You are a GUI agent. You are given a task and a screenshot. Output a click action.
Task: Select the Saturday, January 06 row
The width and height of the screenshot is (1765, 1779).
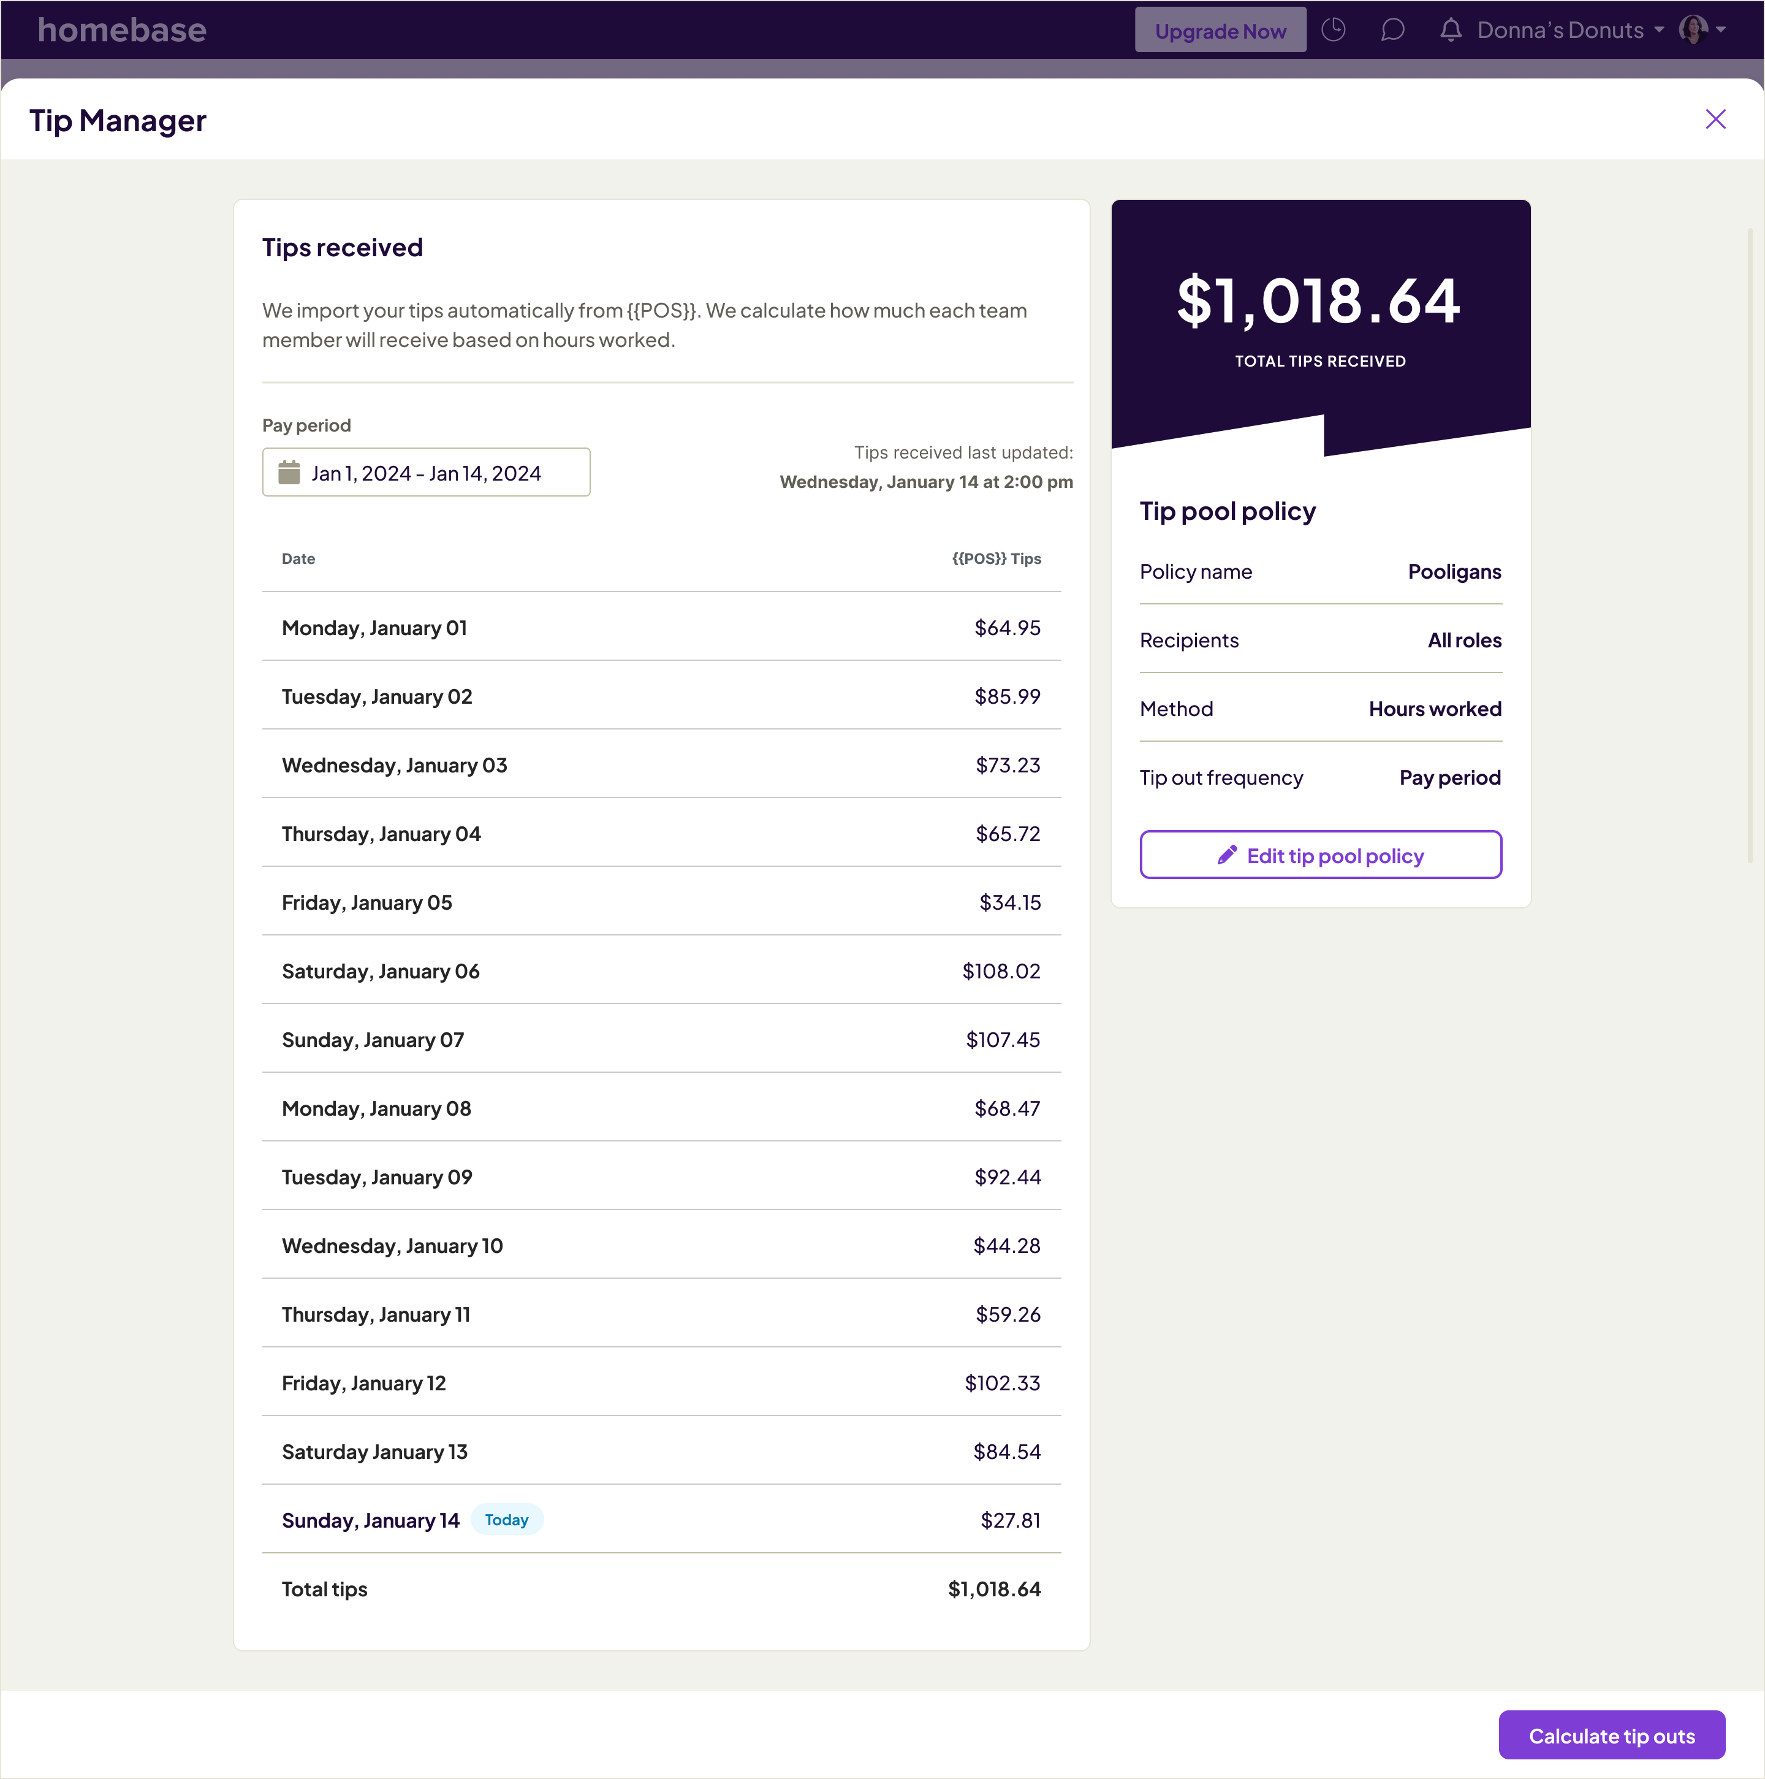(x=660, y=970)
